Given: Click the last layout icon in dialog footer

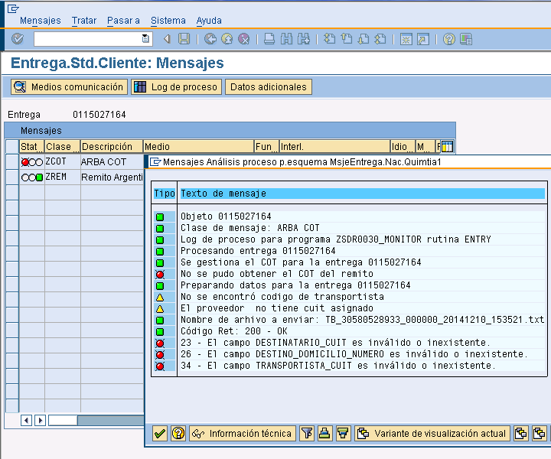Looking at the screenshot, I should (540, 433).
